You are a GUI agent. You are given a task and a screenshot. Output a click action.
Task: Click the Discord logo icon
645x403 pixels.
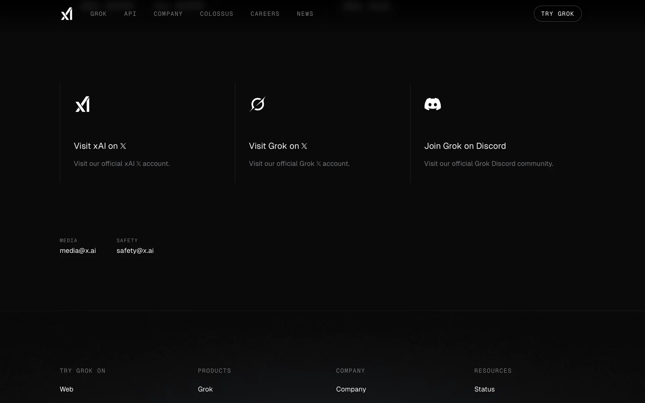pos(432,104)
